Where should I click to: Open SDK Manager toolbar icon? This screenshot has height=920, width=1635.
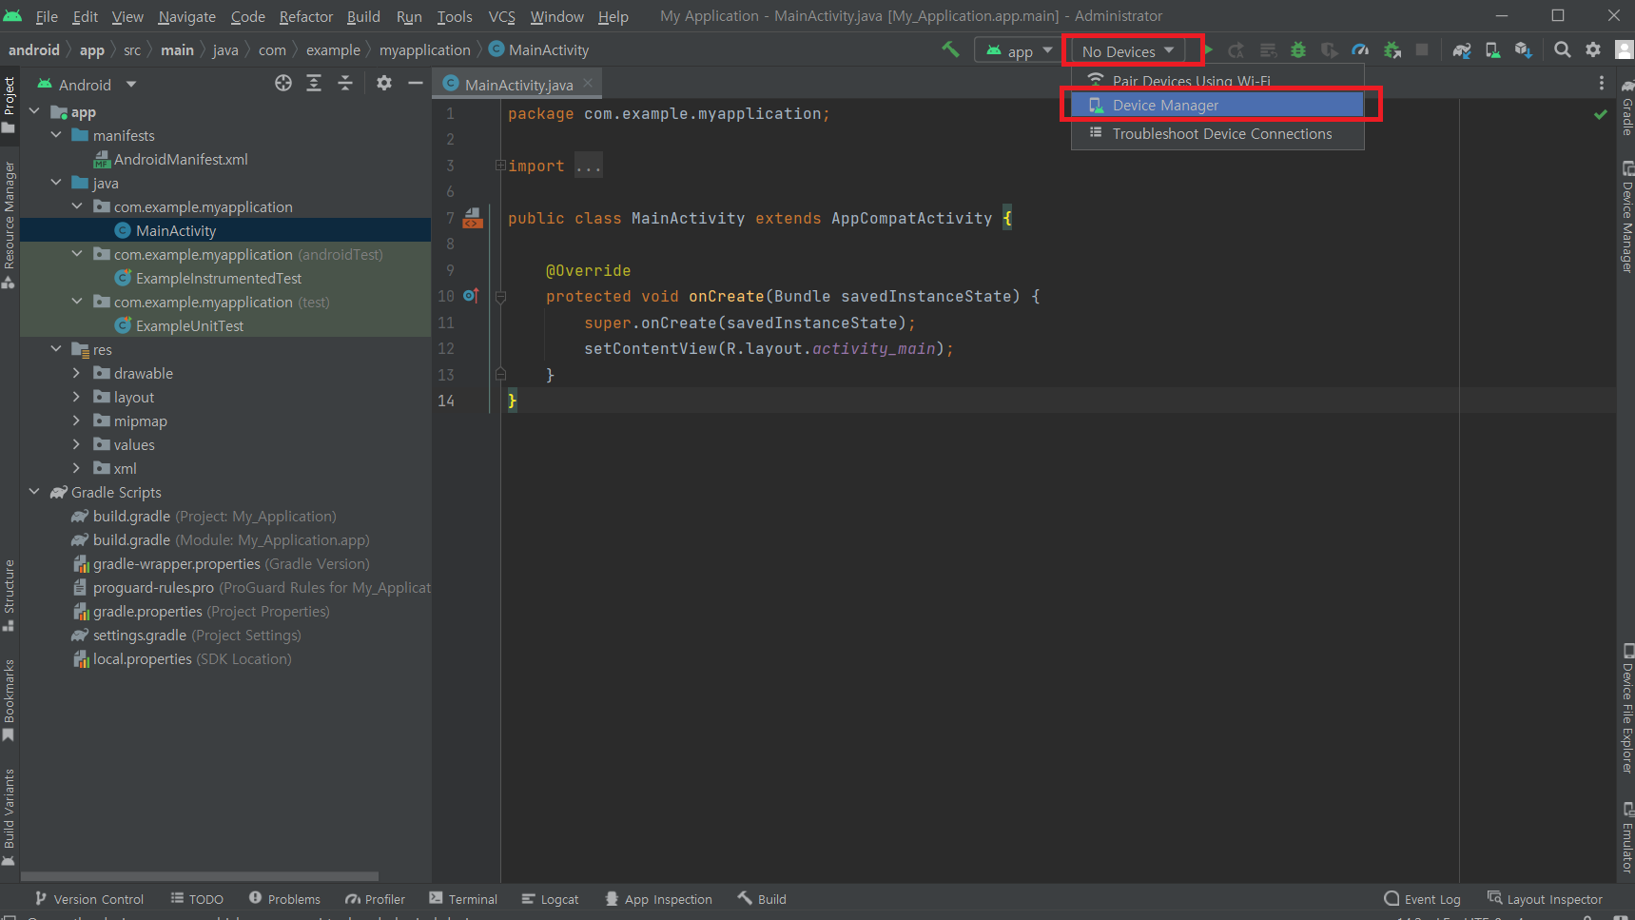(1523, 49)
